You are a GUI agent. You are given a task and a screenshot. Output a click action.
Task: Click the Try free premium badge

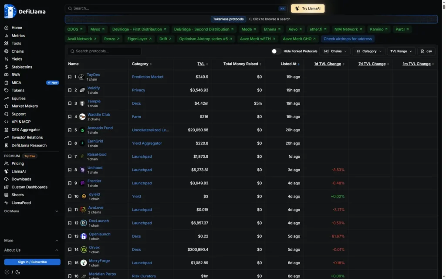coord(30,156)
